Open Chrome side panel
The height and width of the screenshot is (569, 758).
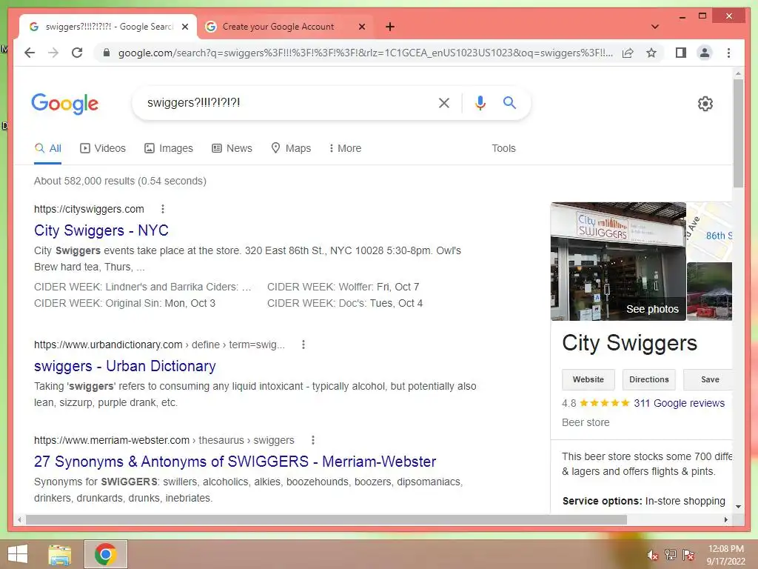pyautogui.click(x=681, y=53)
